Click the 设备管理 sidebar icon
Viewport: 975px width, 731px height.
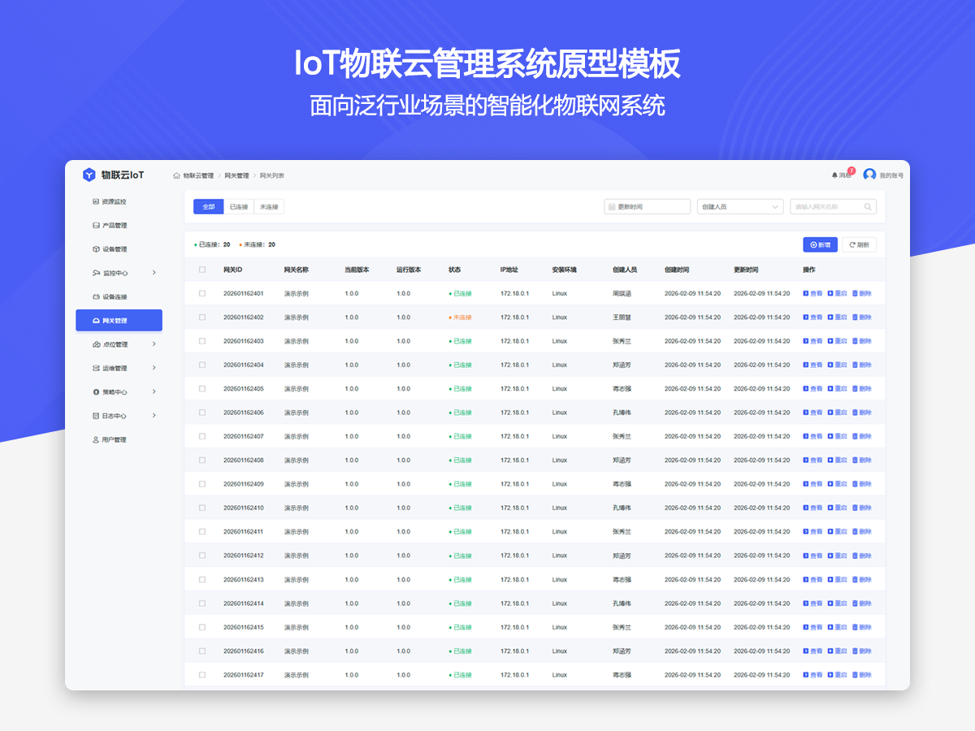[96, 249]
